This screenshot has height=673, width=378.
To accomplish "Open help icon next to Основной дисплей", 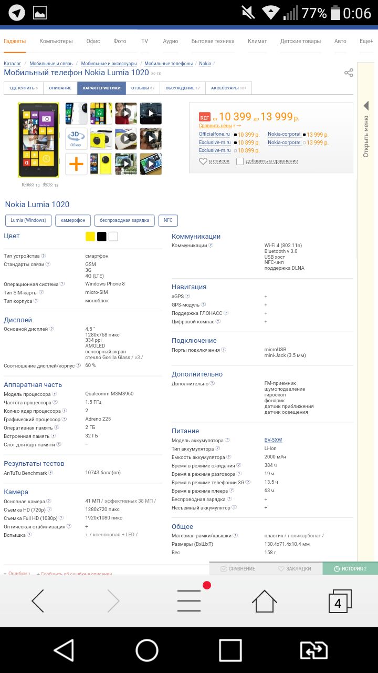I will [x=52, y=329].
